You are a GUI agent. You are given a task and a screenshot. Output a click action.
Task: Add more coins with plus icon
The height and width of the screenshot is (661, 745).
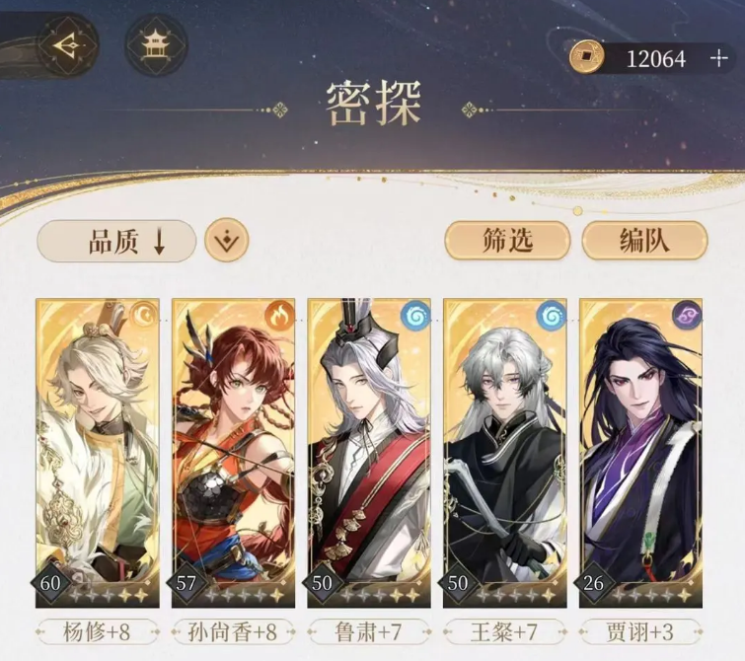pyautogui.click(x=719, y=58)
